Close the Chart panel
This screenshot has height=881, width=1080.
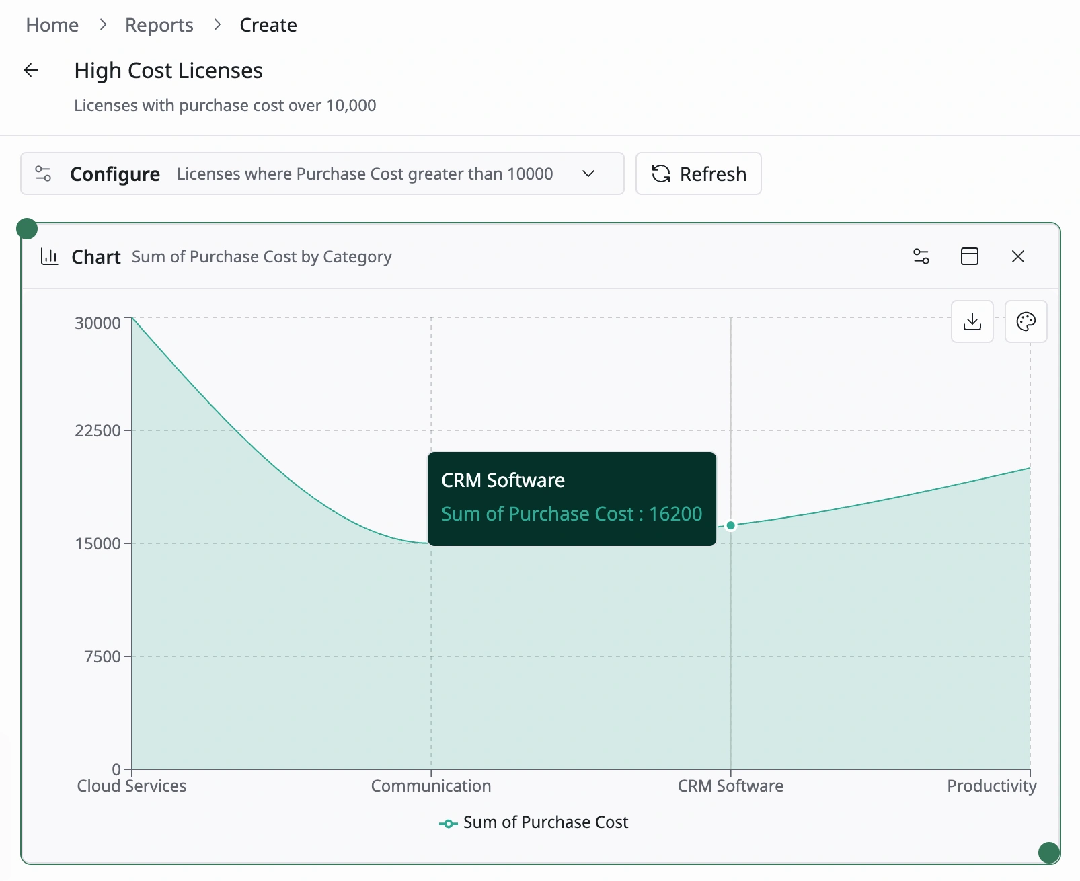point(1018,256)
